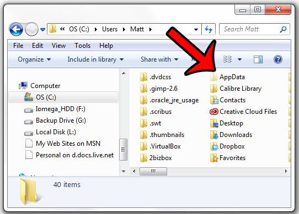Open the View menu

(x=58, y=46)
